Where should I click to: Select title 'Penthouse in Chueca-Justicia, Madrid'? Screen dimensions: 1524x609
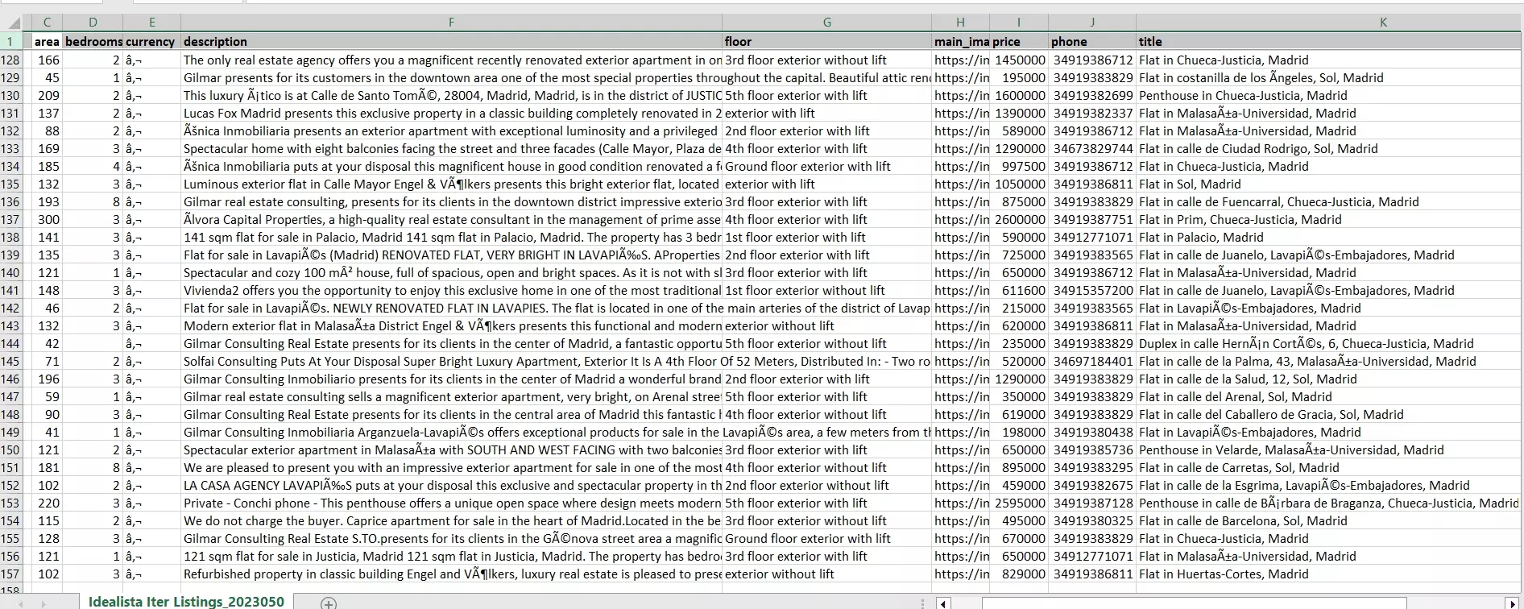[1328, 95]
